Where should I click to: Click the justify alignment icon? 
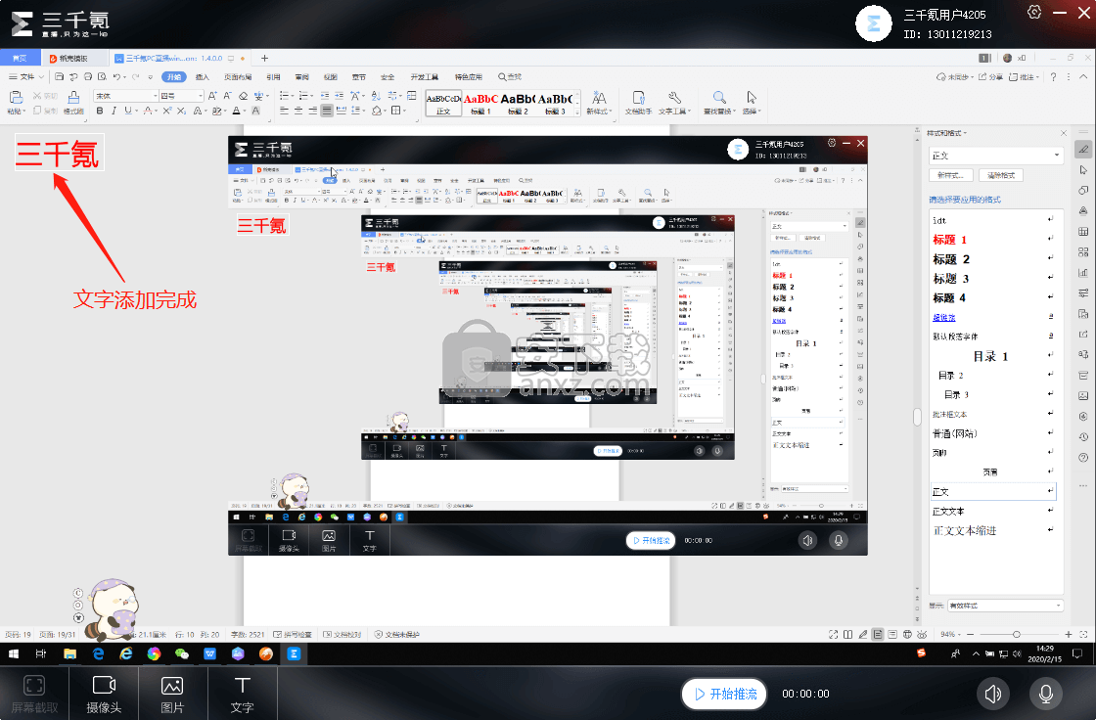click(327, 111)
